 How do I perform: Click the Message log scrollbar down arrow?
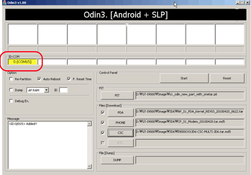click(90, 167)
